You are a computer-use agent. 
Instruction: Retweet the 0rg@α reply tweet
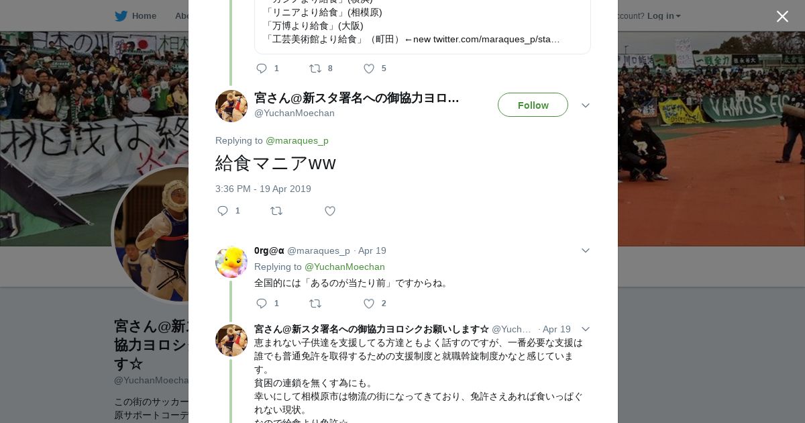point(315,303)
